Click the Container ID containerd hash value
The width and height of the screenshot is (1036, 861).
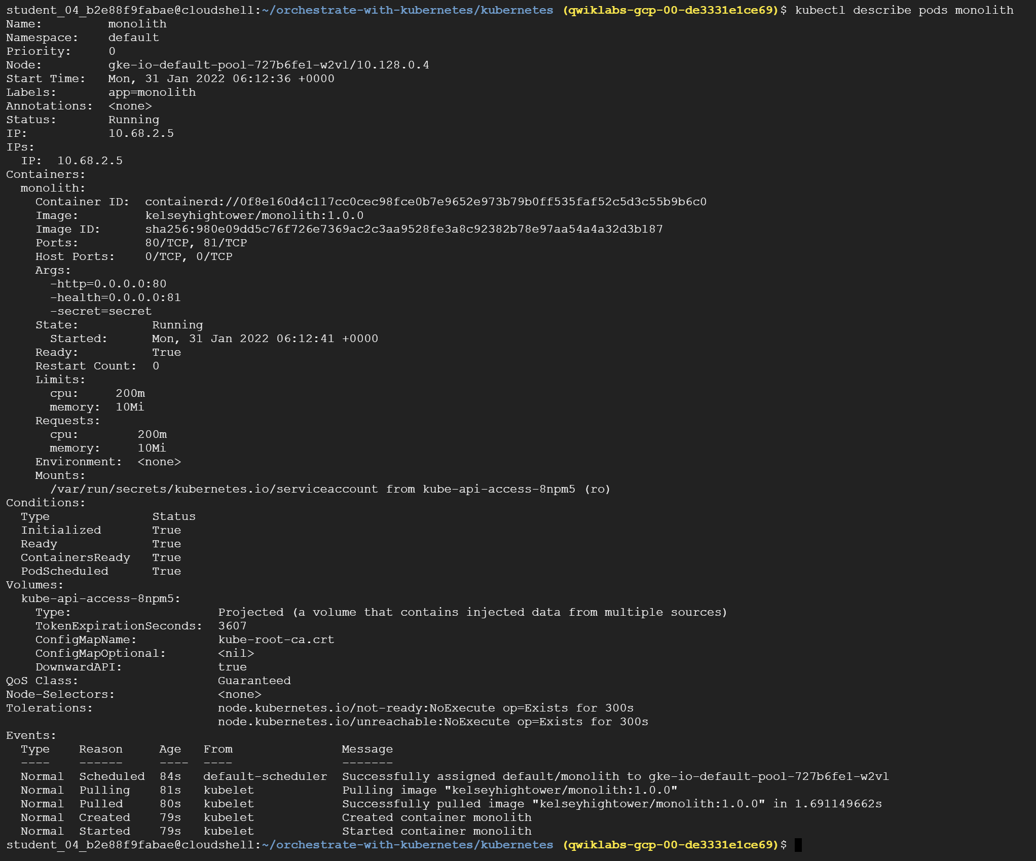click(425, 202)
